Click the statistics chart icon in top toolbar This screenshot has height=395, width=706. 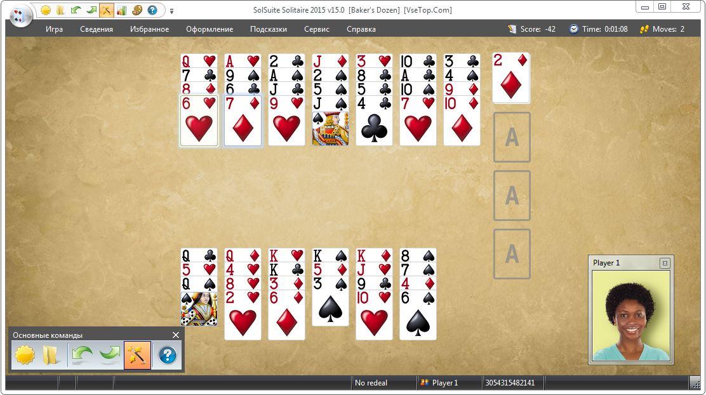point(121,10)
